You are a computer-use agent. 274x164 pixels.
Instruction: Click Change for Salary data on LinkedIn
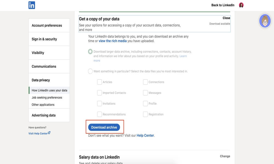[x=225, y=156]
